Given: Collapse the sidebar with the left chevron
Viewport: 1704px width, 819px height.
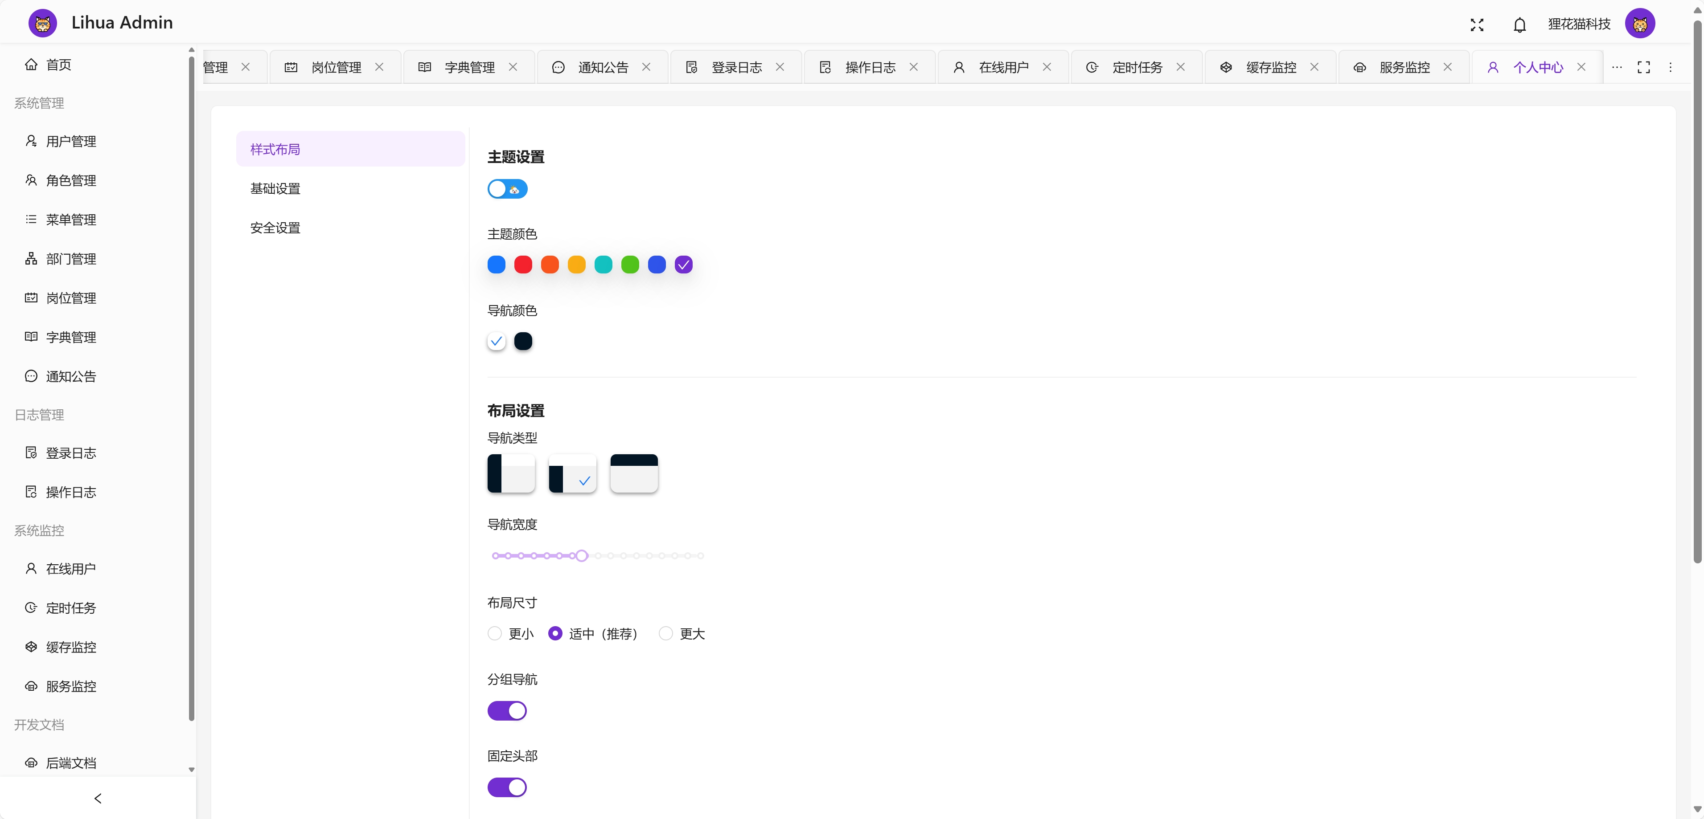Looking at the screenshot, I should click(x=98, y=798).
